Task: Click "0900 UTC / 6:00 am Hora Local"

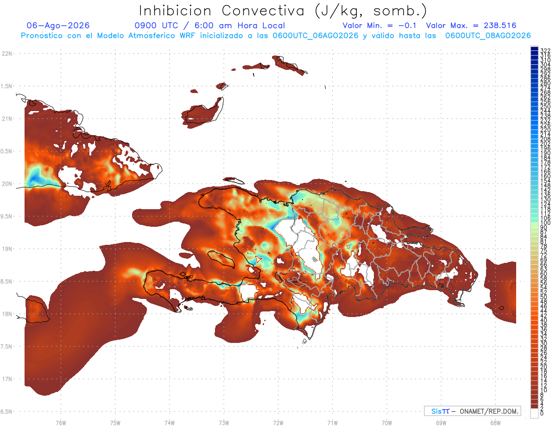Action: tap(209, 25)
